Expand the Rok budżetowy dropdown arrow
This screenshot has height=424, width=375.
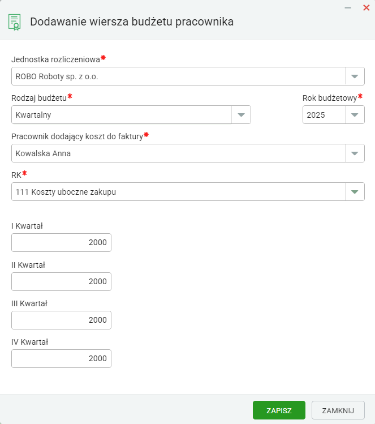coord(355,115)
